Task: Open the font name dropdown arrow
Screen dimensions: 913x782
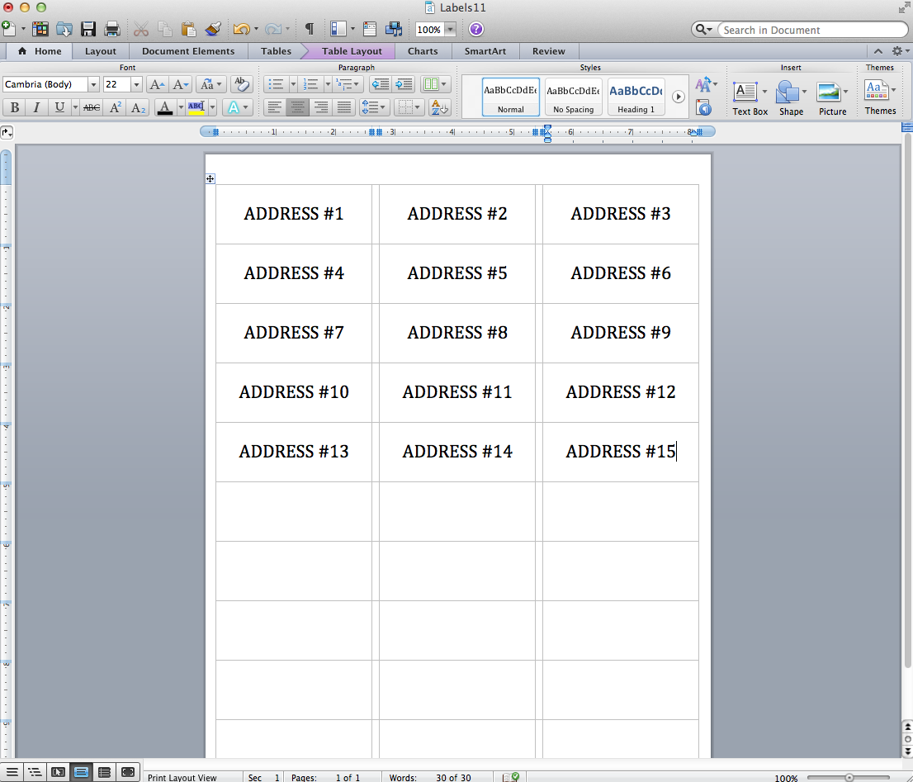Action: coord(93,84)
